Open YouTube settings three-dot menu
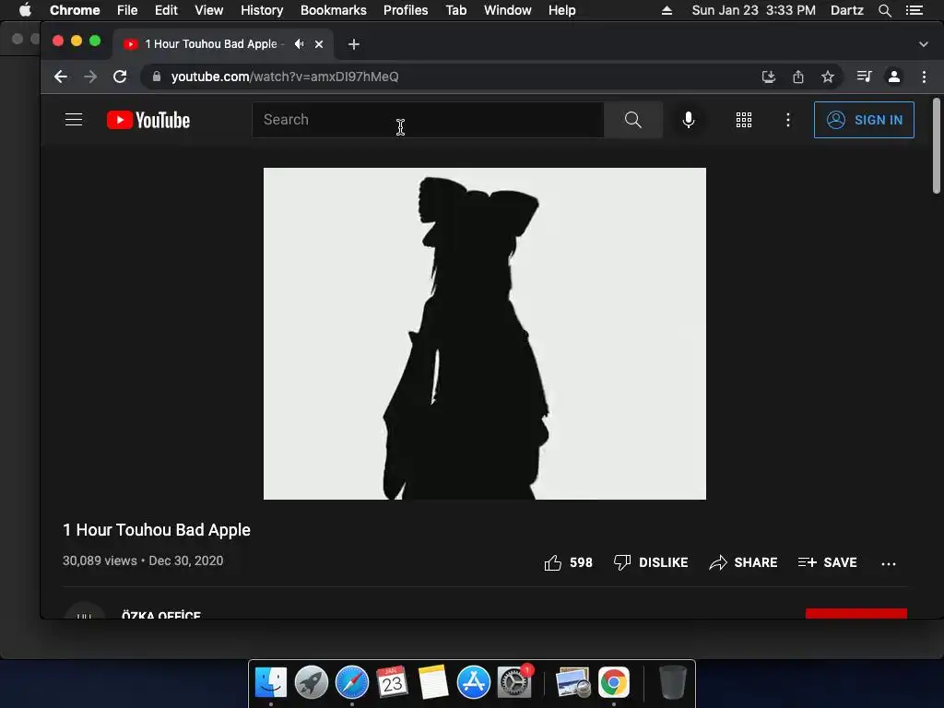Image resolution: width=944 pixels, height=708 pixels. pos(787,120)
